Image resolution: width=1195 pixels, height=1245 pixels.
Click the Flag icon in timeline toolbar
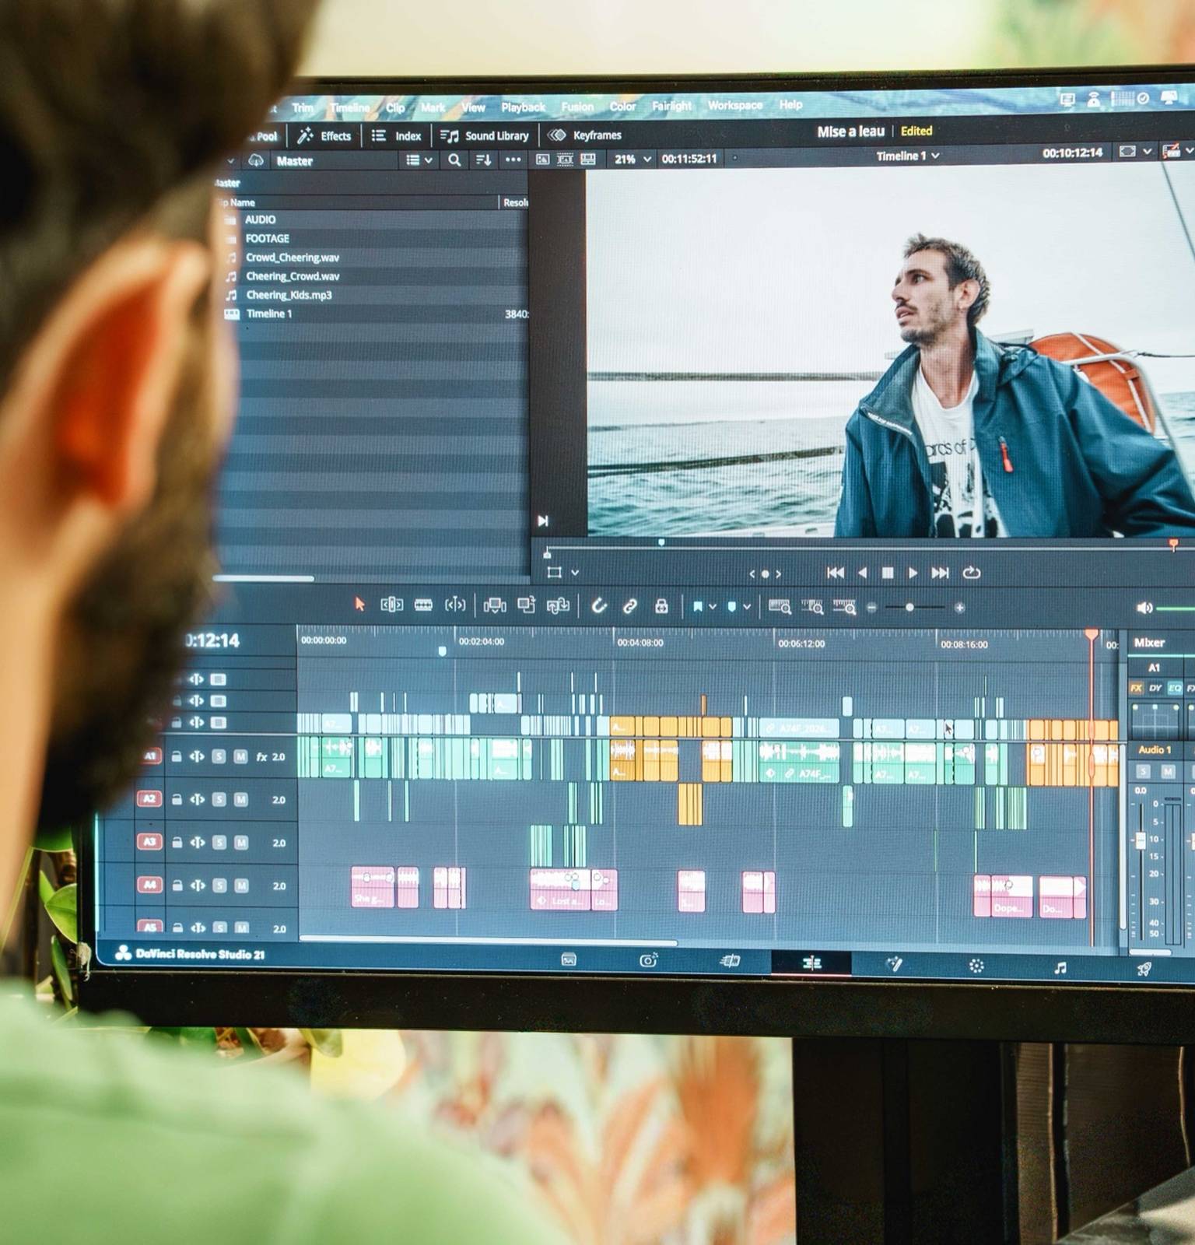(698, 606)
